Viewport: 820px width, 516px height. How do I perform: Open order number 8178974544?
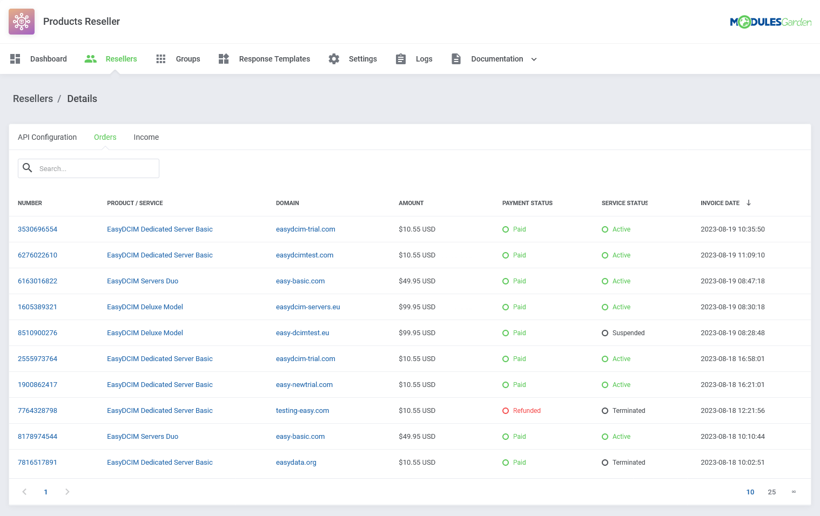[37, 437]
